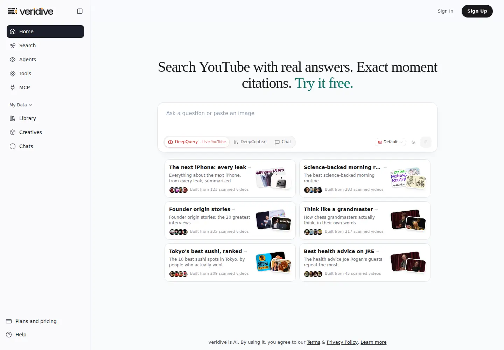Open Plans and pricing
Viewport: 504px width, 350px height.
31,321
